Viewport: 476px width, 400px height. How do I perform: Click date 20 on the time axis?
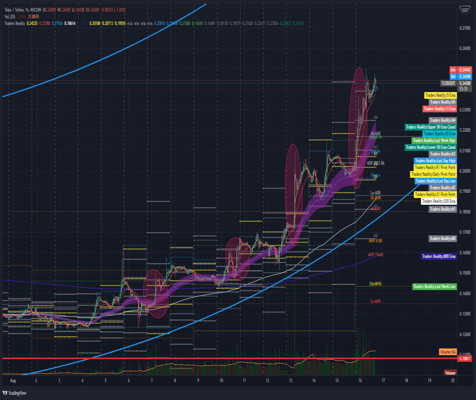[x=453, y=381]
